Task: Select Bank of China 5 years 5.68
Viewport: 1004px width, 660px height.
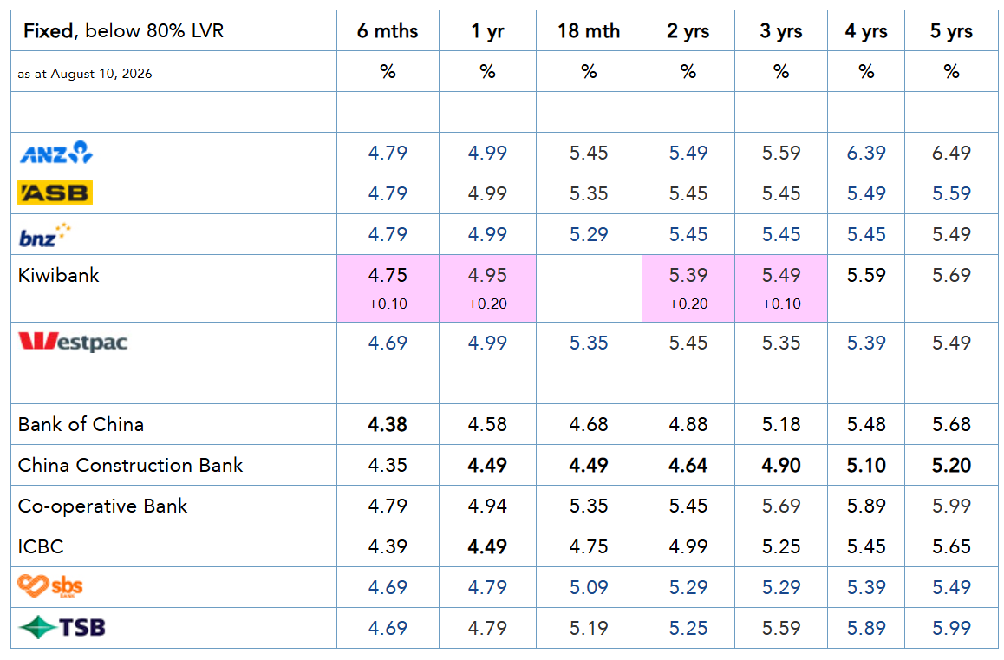Action: pos(951,425)
